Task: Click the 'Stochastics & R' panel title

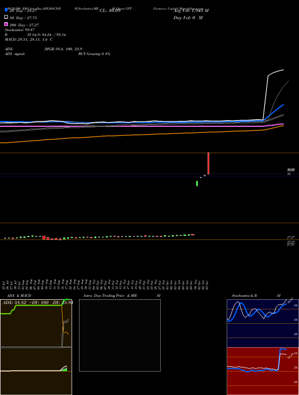Action: point(244,296)
